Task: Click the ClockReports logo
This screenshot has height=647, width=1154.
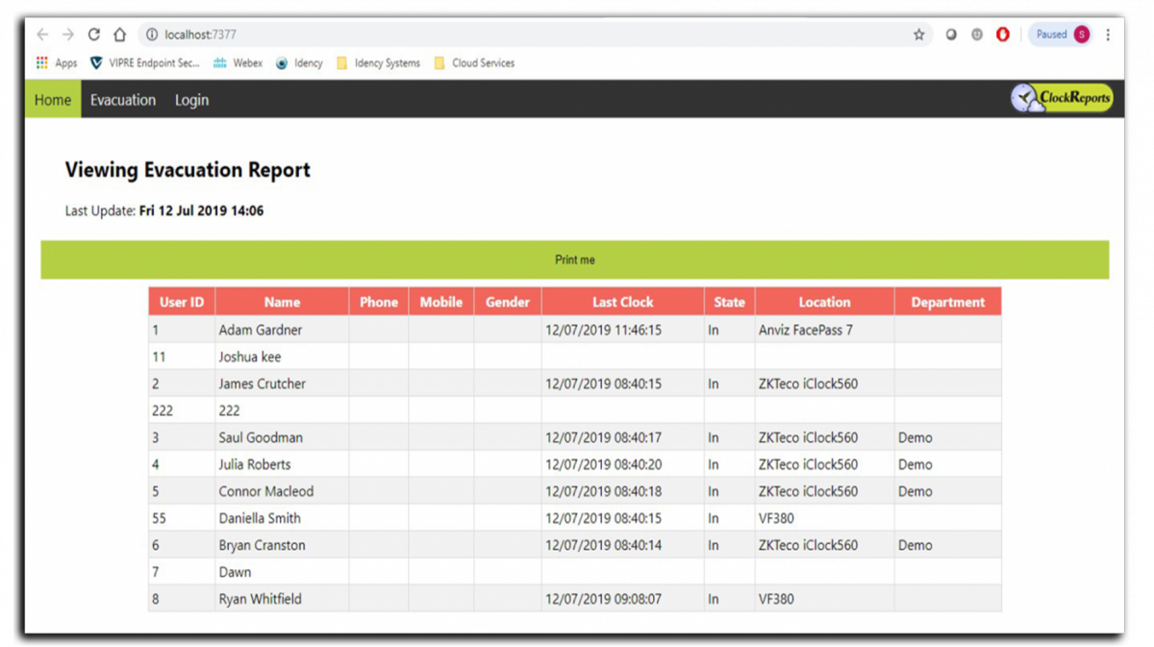Action: point(1062,98)
